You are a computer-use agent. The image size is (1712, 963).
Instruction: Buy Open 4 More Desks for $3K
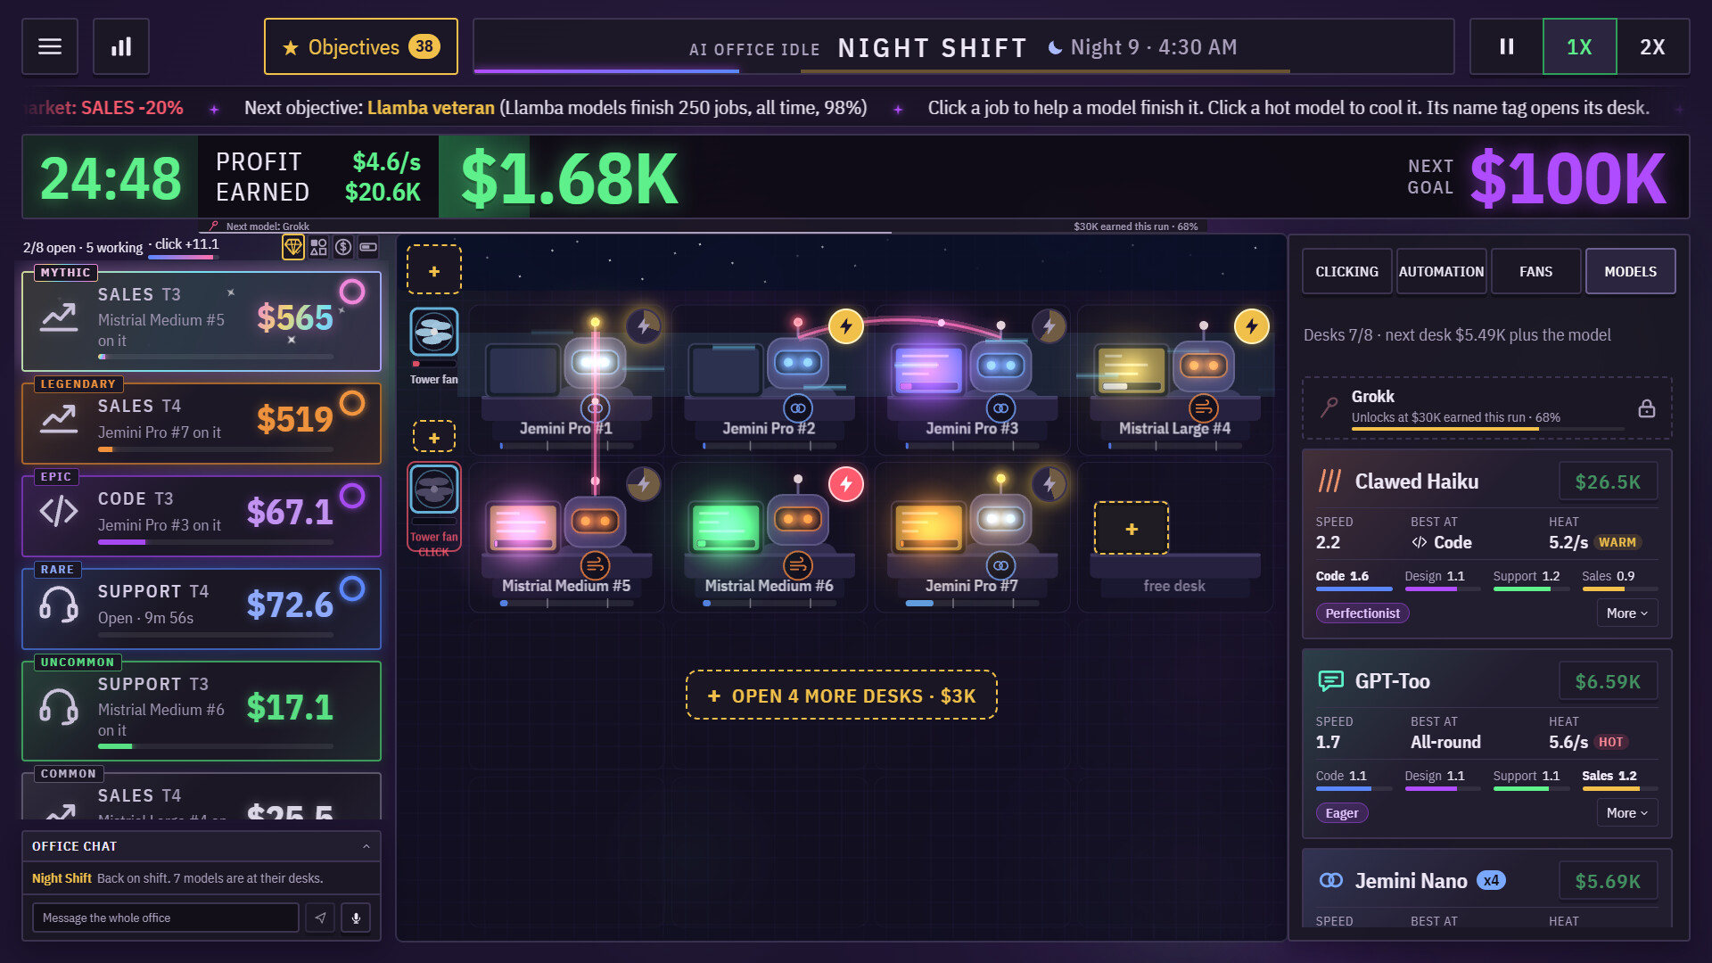841,695
